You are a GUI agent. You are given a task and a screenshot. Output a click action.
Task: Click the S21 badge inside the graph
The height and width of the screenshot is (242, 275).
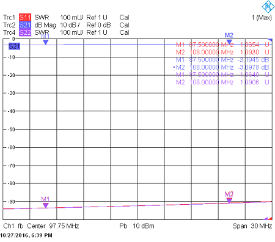coord(14,46)
